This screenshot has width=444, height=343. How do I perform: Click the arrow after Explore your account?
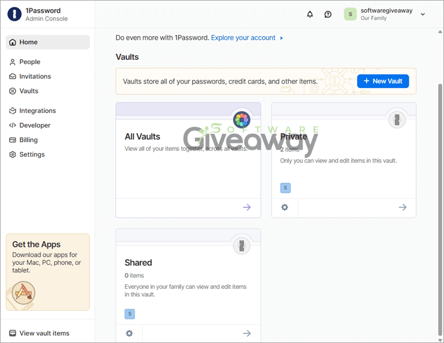click(281, 38)
